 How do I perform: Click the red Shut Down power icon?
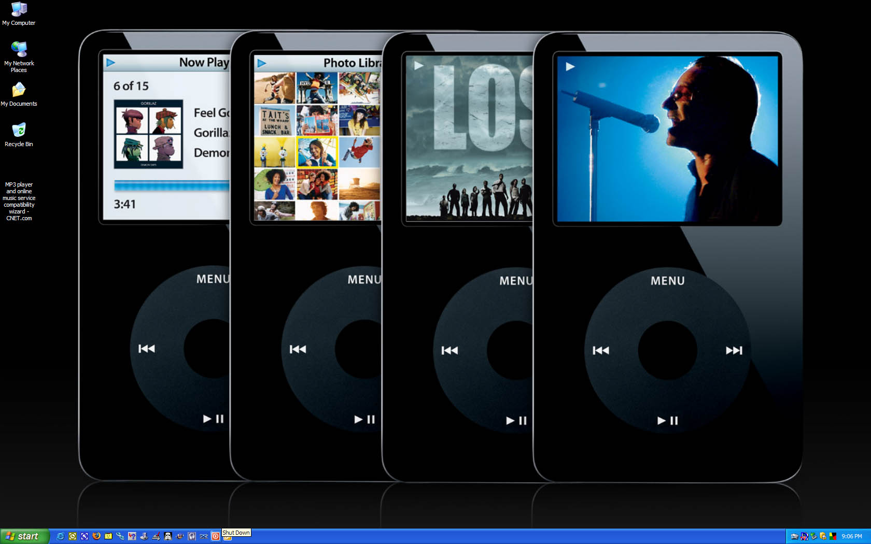tap(216, 536)
